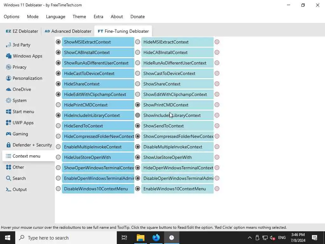Click the taskbar clock showing 3:46 PM
Image resolution: width=325 pixels, height=244 pixels.
298,238
